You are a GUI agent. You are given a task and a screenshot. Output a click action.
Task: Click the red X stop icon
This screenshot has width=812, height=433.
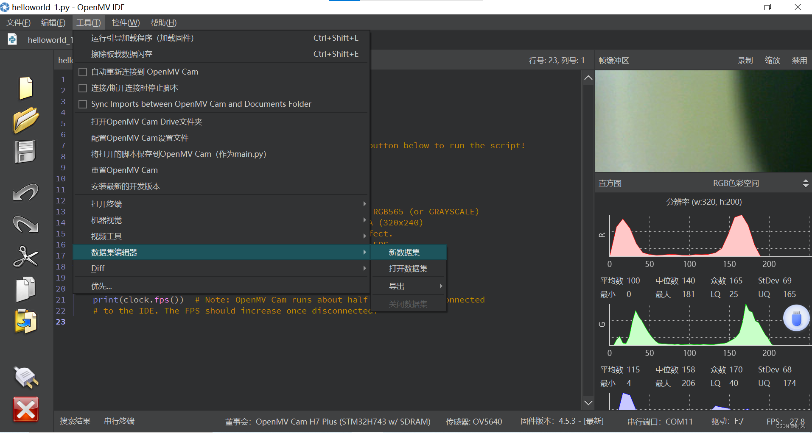(x=26, y=409)
